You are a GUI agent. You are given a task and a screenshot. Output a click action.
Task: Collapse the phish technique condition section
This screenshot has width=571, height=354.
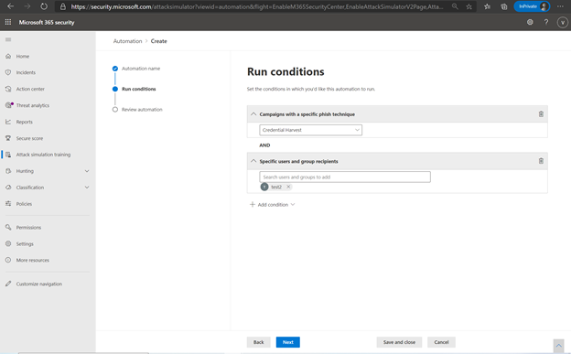click(253, 114)
